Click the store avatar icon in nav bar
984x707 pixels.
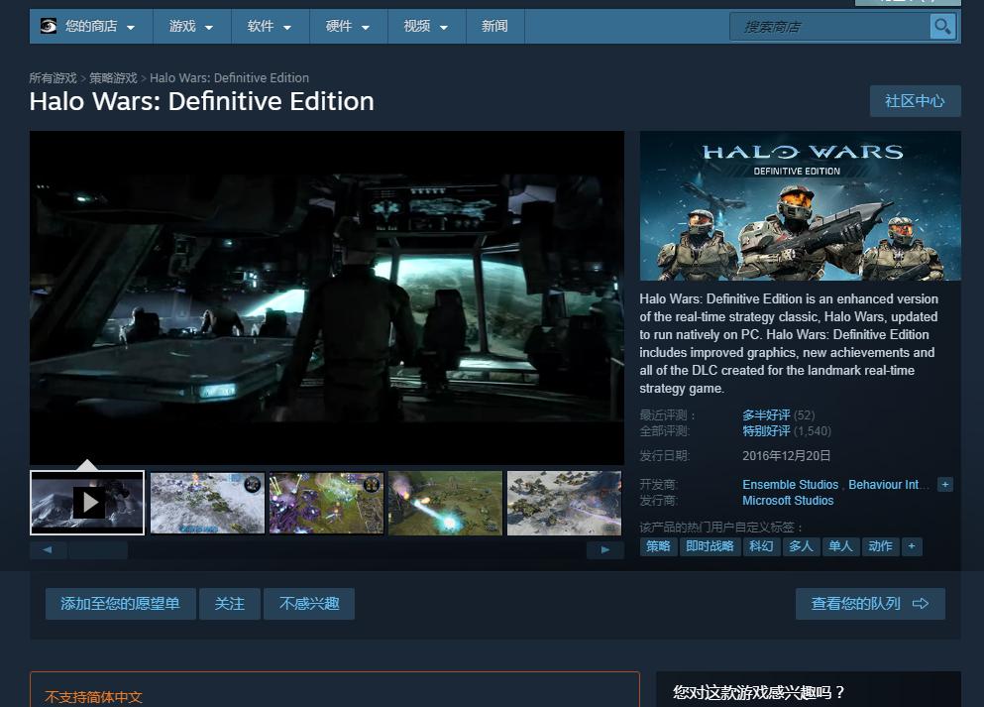point(49,26)
